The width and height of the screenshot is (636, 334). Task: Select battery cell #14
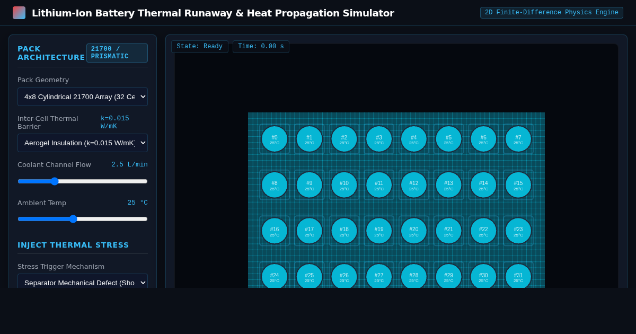click(x=483, y=185)
